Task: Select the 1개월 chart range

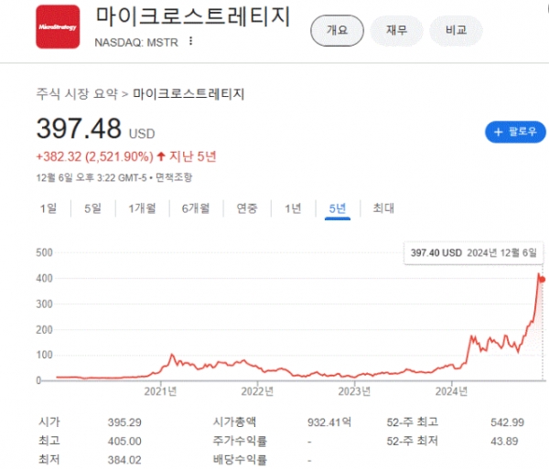Action: pos(142,208)
